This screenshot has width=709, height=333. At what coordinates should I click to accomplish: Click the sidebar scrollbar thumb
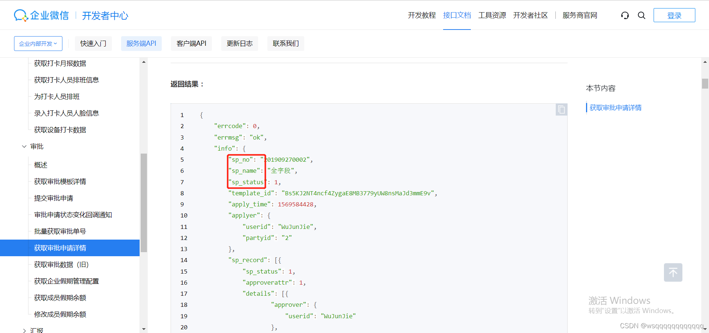point(144,203)
